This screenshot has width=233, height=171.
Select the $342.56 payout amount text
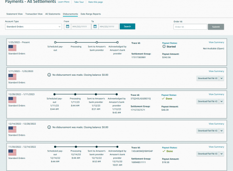[166, 57]
